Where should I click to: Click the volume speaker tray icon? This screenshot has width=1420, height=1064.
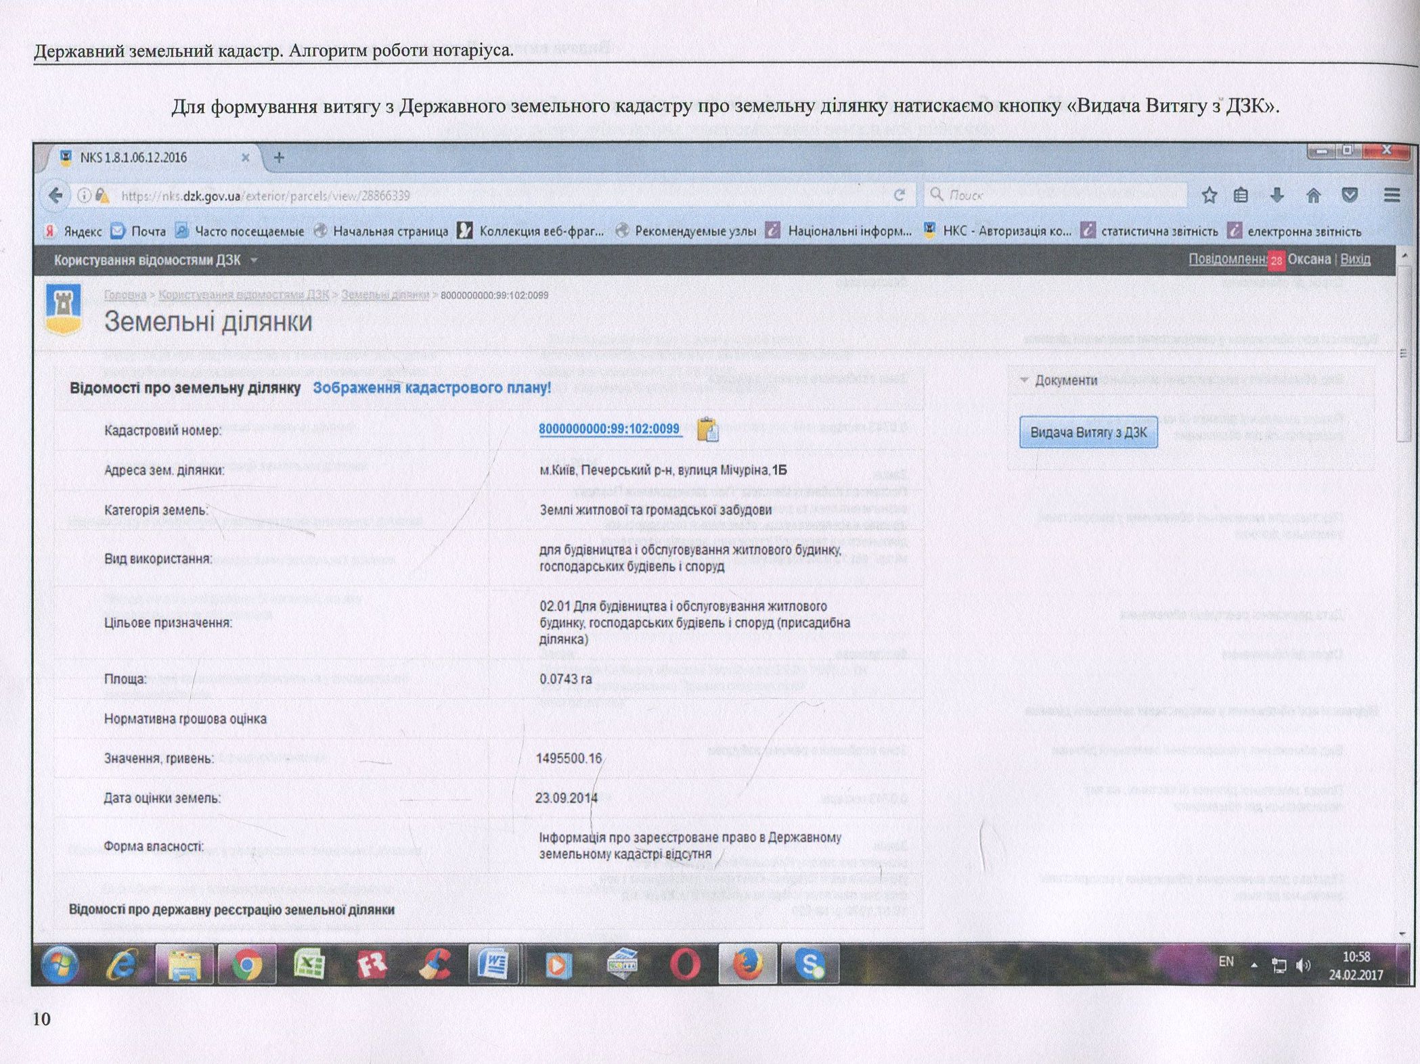pos(1303,966)
